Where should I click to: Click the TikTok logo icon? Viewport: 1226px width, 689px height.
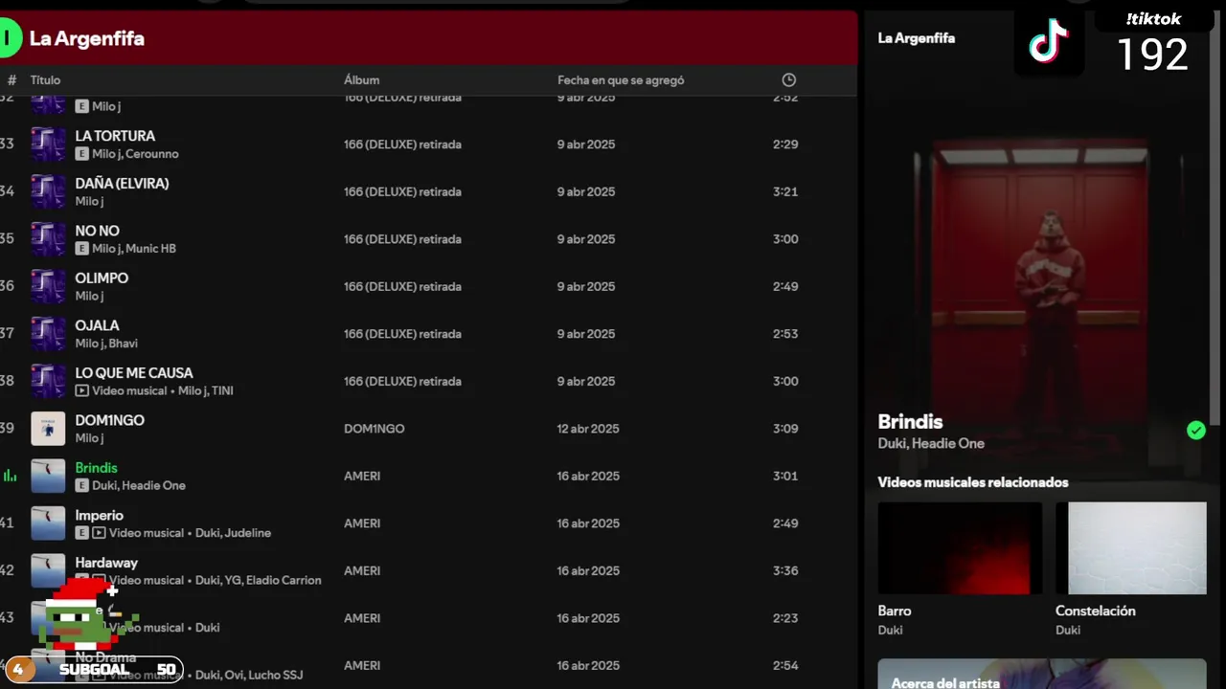[1049, 42]
